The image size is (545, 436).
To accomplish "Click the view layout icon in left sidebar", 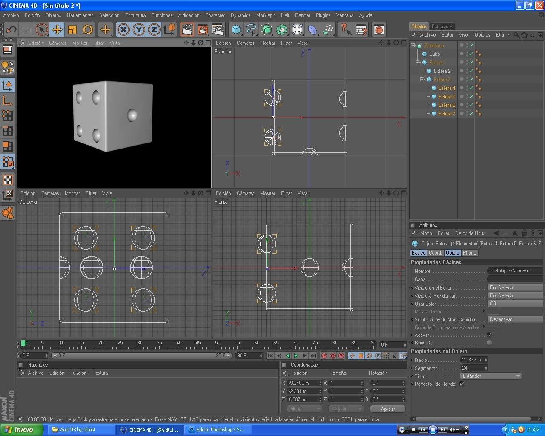I will tap(8, 50).
